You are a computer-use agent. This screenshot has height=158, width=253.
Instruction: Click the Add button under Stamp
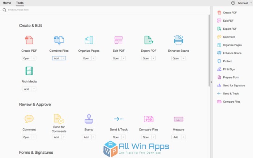[87, 137]
